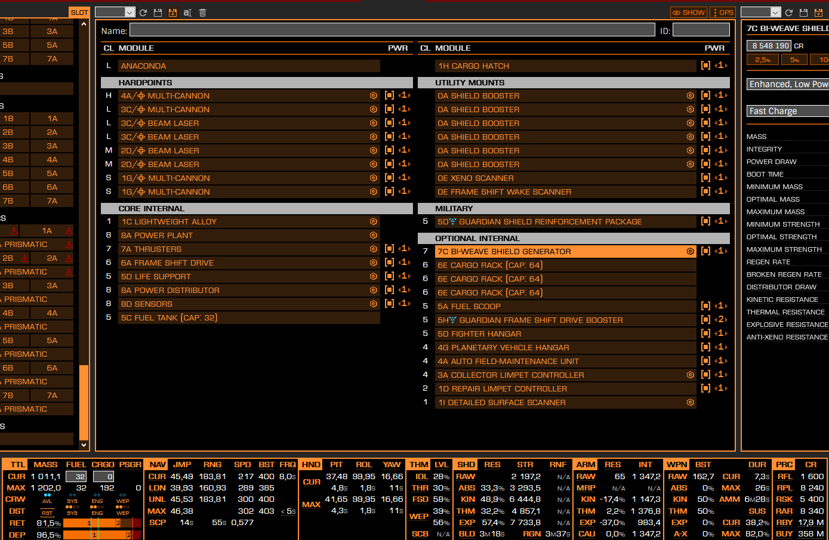Viewport: 829px width, 540px height.
Task: Toggle power for 4A Auto Field-Maintenance Unit
Action: pos(705,361)
